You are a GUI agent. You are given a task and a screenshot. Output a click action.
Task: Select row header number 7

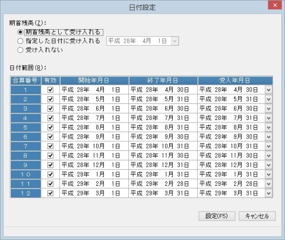coord(26,146)
